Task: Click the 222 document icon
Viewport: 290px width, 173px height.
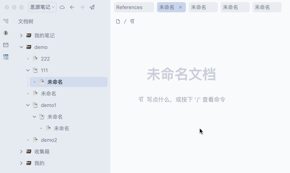Action: pos(35,58)
